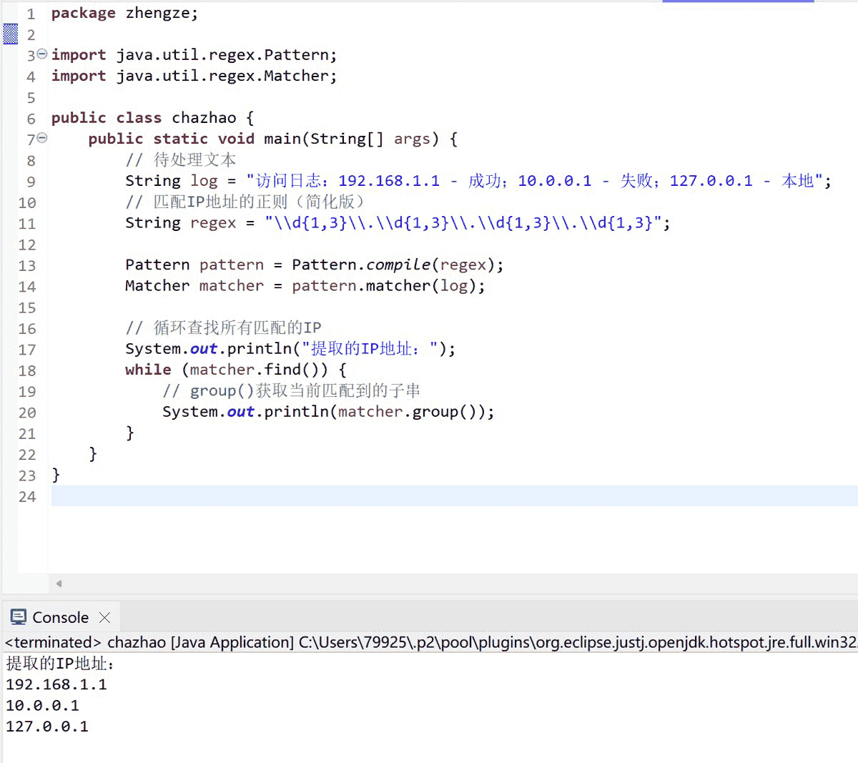The height and width of the screenshot is (763, 858).
Task: Click the println string "提取的IP地址：" on line 17
Action: pos(370,349)
